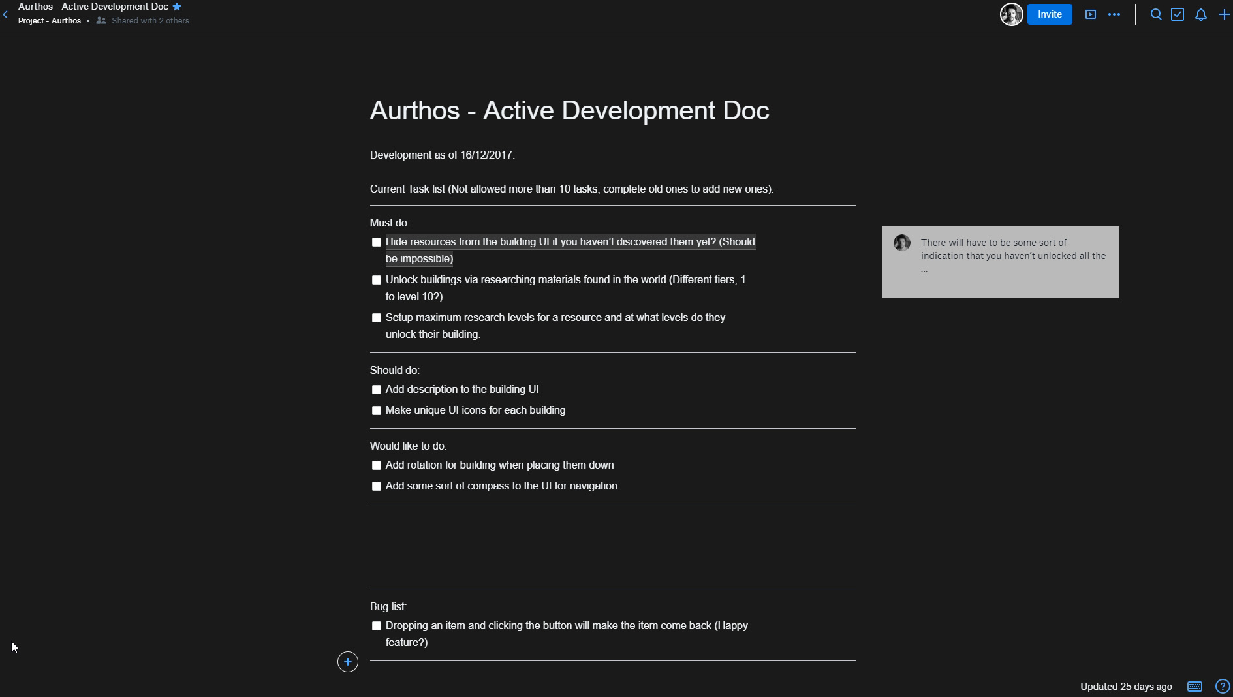Open the help question mark icon
Viewport: 1233px width, 697px height.
1222,687
